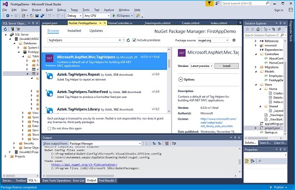Click the Open File toolbar icon
Viewport: 295px width, 190px height.
pyautogui.click(x=31, y=16)
